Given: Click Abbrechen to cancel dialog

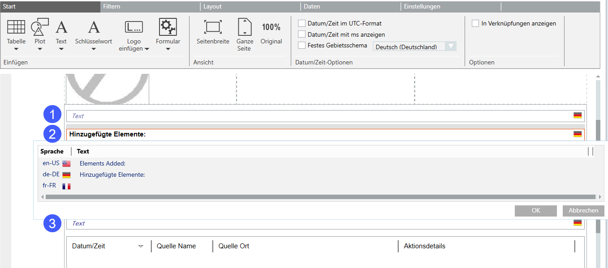Looking at the screenshot, I should pyautogui.click(x=583, y=211).
